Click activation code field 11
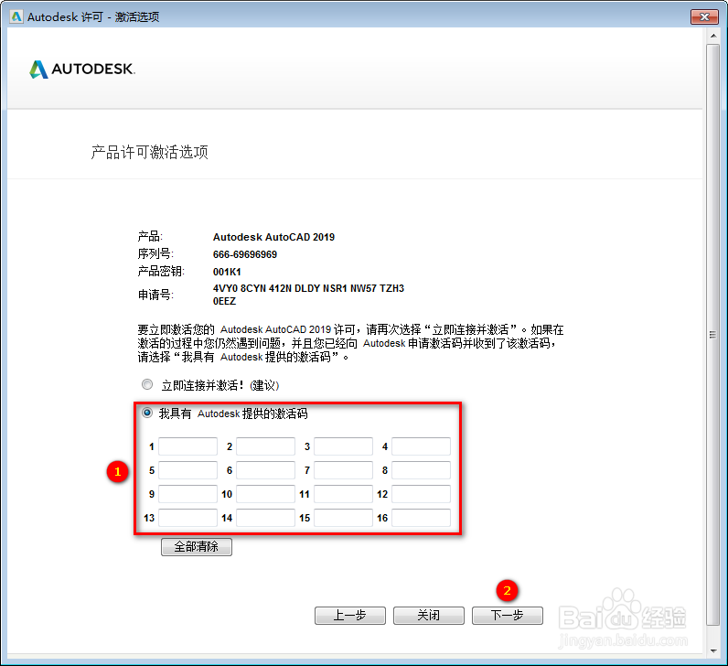This screenshot has width=728, height=666. pyautogui.click(x=343, y=494)
